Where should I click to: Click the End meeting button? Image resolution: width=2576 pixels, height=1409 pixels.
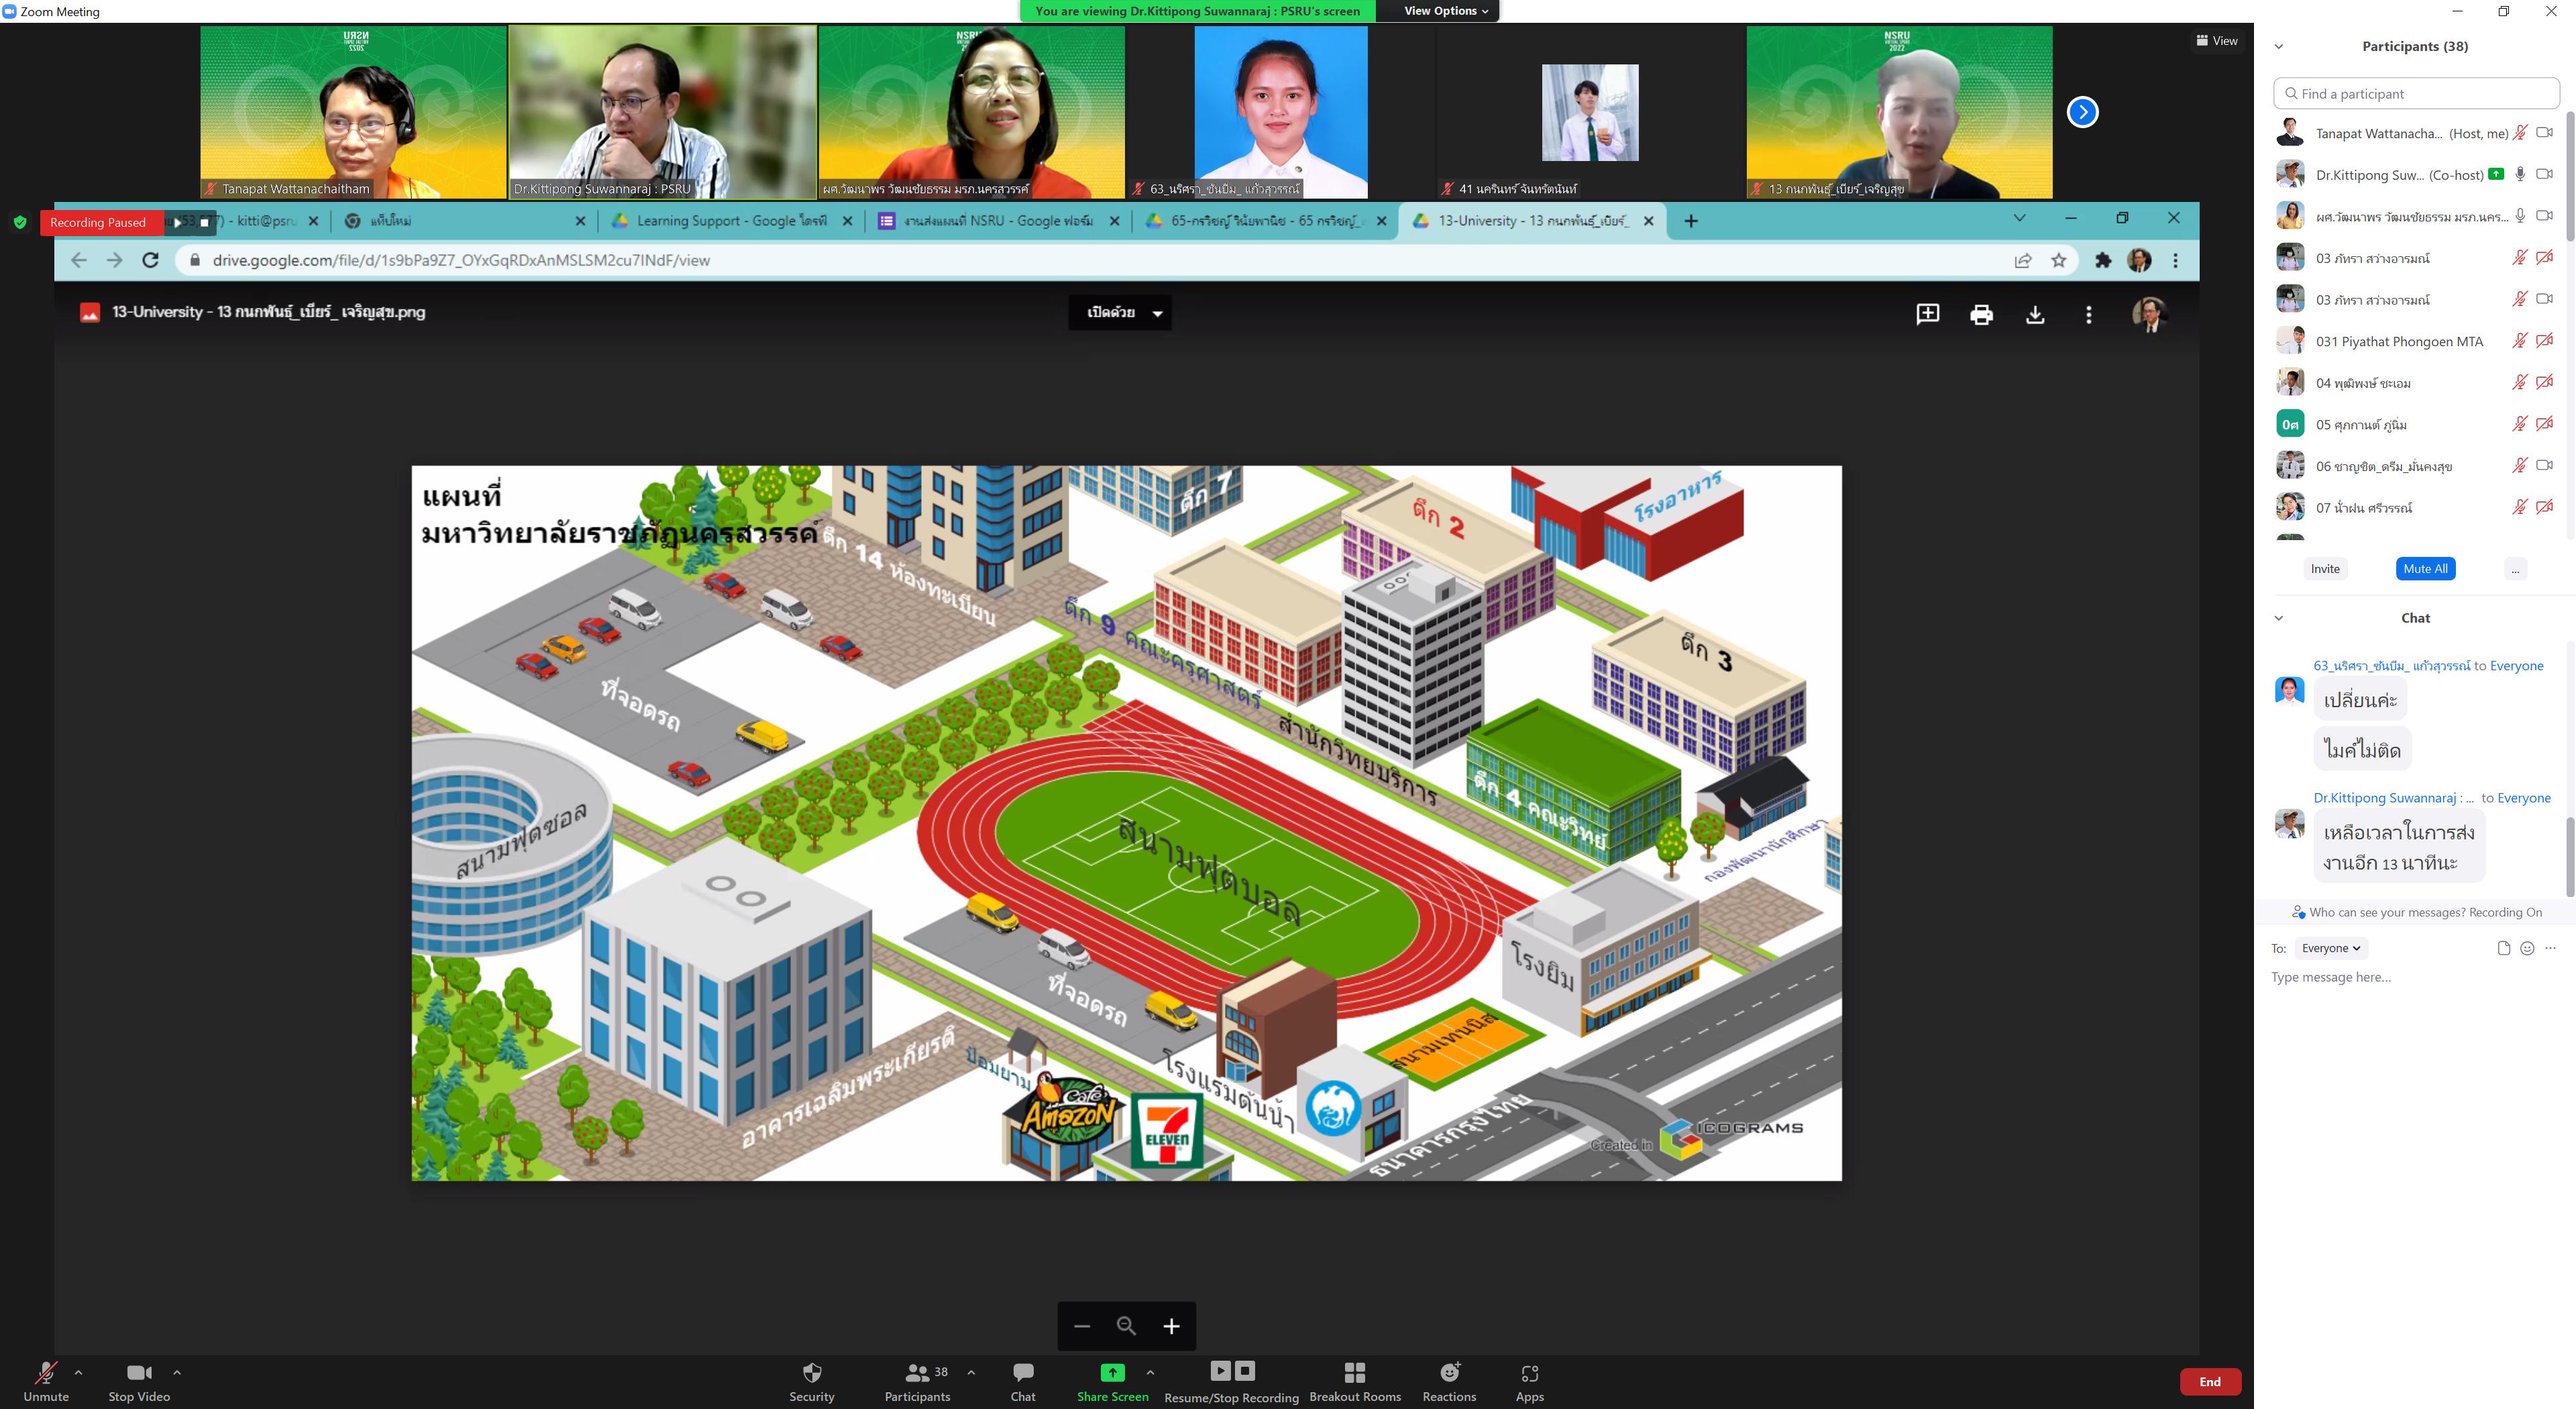tap(2210, 1381)
